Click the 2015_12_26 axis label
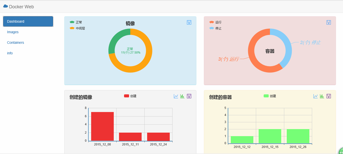343x154 pixels. (298, 147)
